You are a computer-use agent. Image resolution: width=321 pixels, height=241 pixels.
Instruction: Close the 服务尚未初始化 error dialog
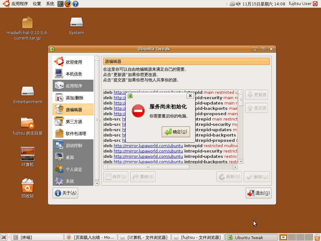click(x=190, y=96)
